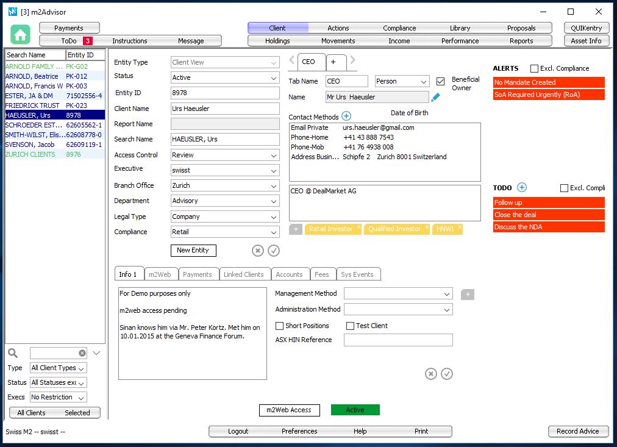Open the Person type dropdown

(402, 82)
